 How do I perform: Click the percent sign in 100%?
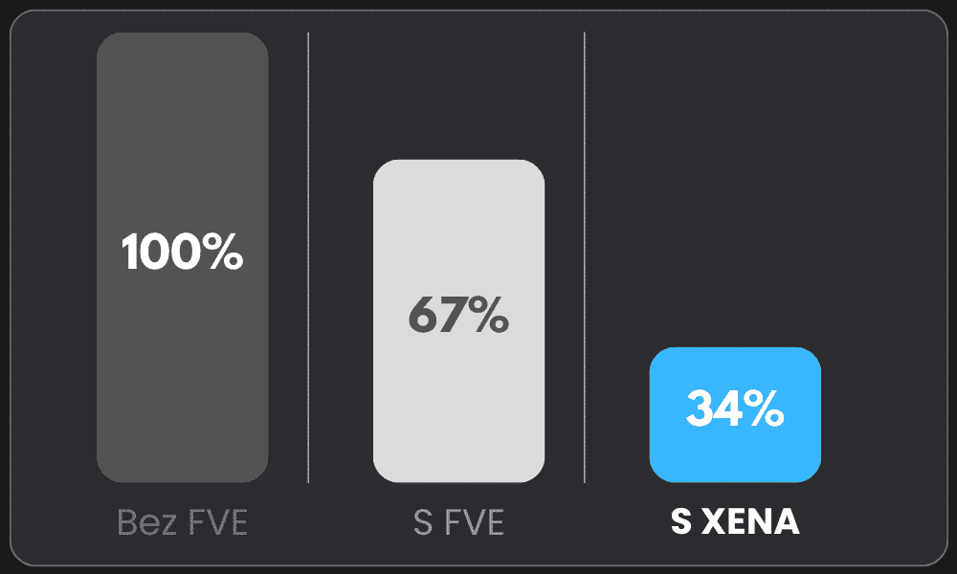[x=224, y=252]
